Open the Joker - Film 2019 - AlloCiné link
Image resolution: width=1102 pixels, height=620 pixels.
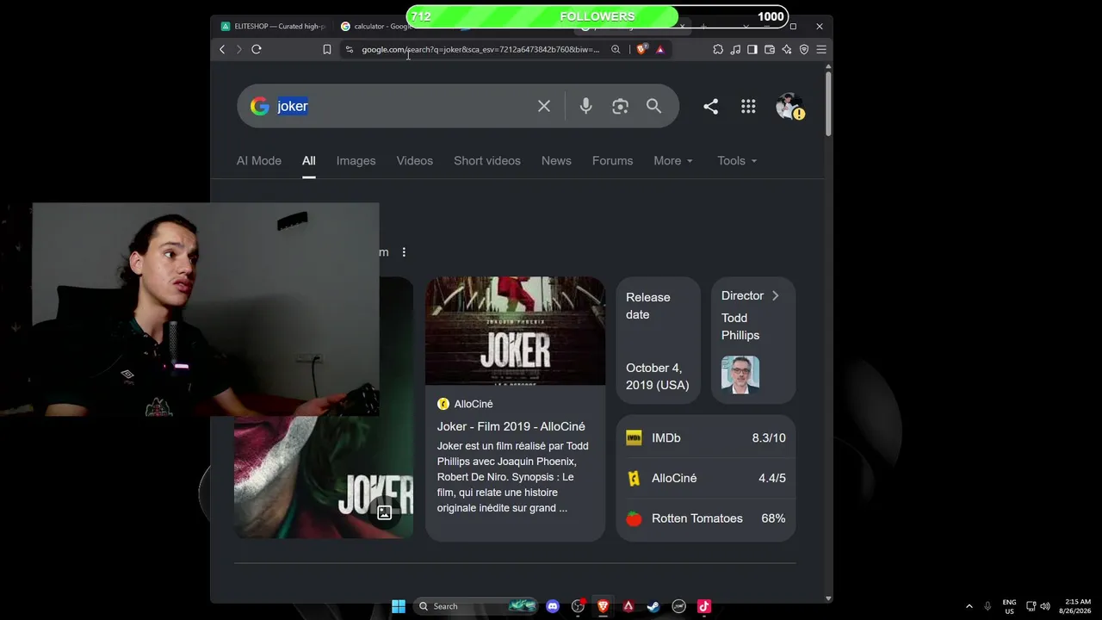tap(511, 426)
